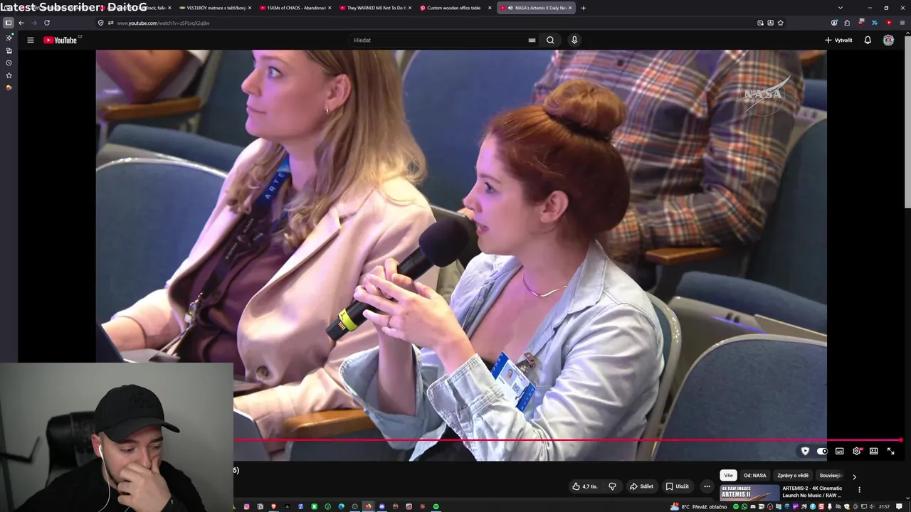Open the account avatar menu
This screenshot has width=911, height=512.
pyautogui.click(x=888, y=40)
